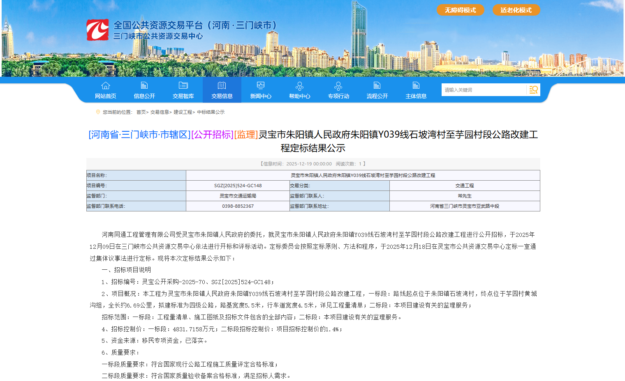Click the 网站首页 home icon

pos(105,86)
